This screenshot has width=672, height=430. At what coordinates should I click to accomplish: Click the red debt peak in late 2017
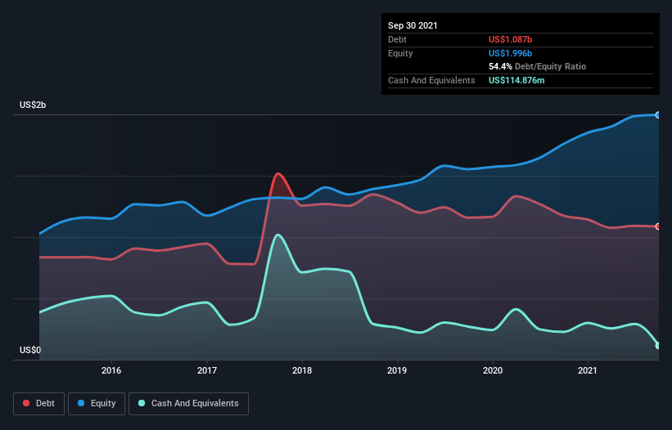[x=278, y=173]
